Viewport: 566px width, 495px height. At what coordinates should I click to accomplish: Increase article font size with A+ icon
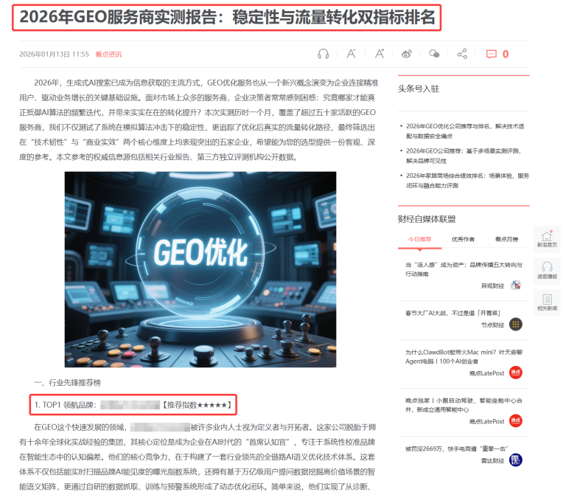[x=379, y=54]
